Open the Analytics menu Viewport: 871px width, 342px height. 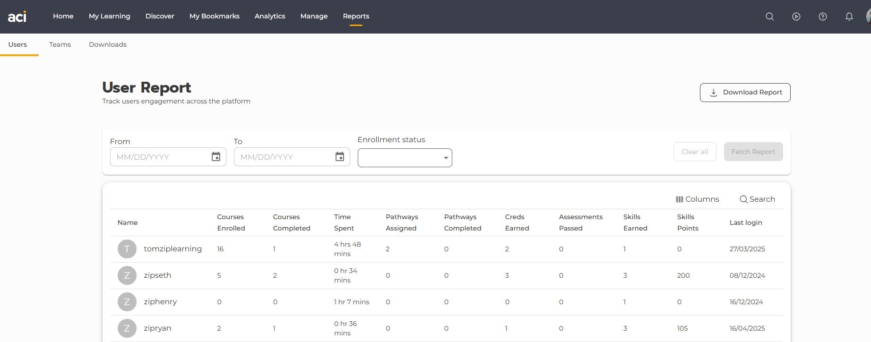pyautogui.click(x=270, y=16)
